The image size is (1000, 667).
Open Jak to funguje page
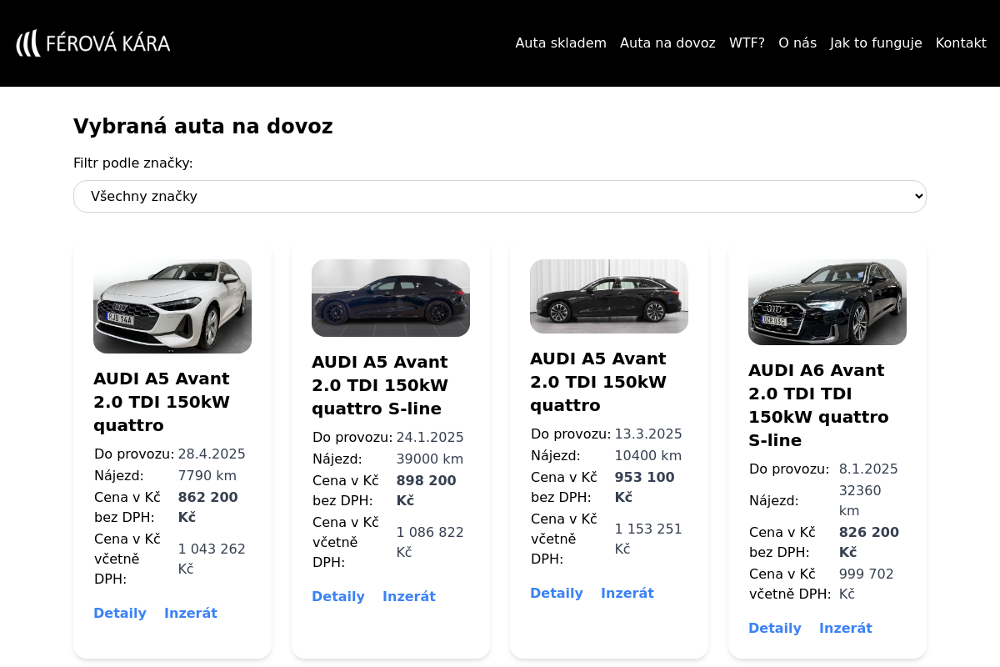click(876, 43)
